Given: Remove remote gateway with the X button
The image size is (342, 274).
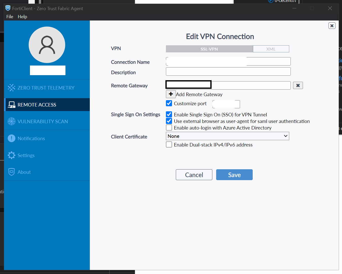Looking at the screenshot, I should click(x=298, y=86).
